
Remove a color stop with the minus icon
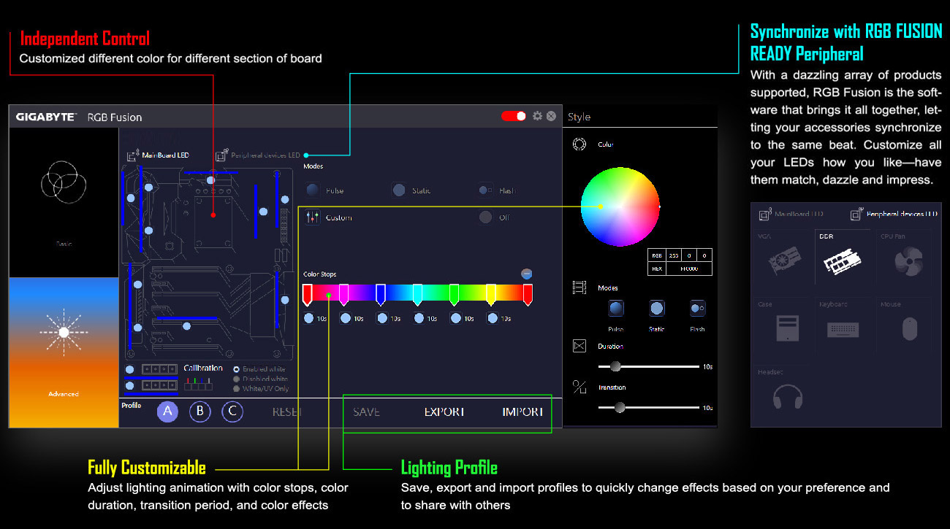click(x=526, y=274)
